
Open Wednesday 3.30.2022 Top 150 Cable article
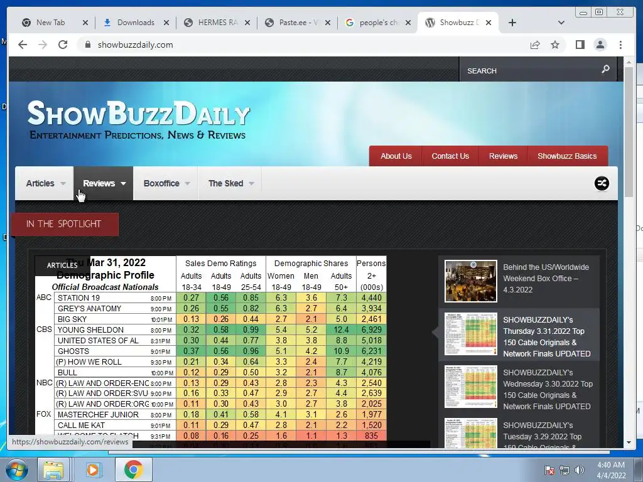pos(548,389)
